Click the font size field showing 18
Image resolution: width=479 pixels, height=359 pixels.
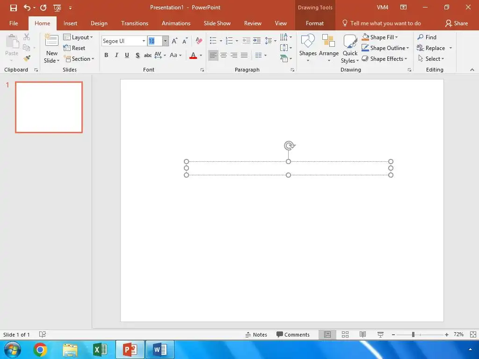click(154, 41)
